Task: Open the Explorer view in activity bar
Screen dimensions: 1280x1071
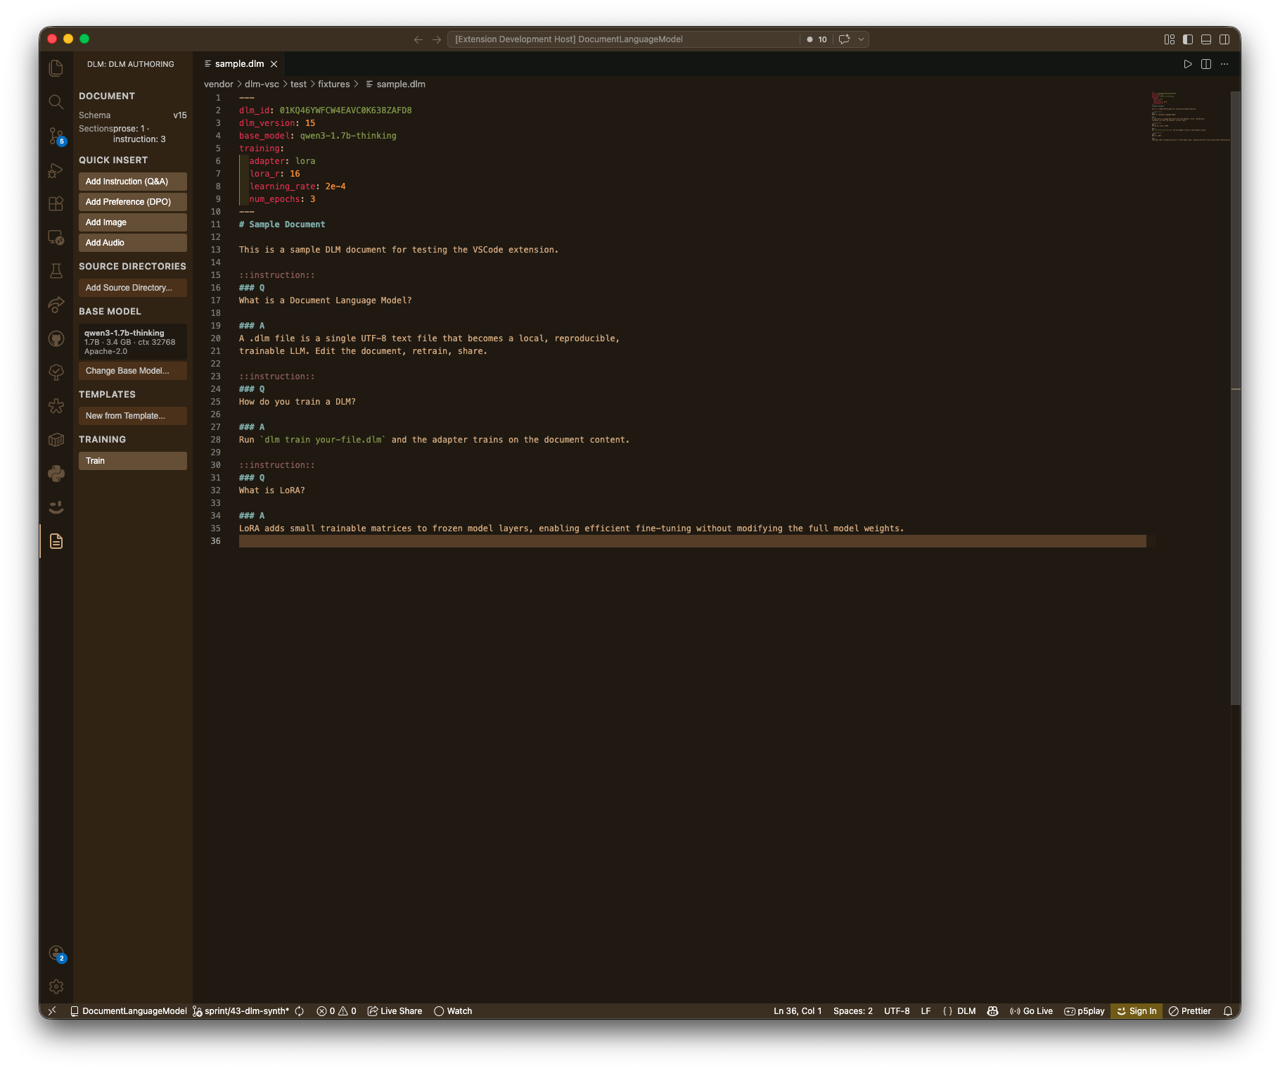Action: 56,68
